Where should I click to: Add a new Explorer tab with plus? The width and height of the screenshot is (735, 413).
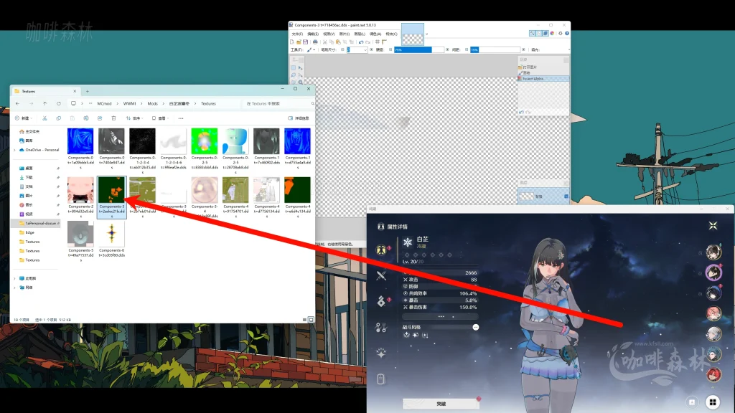pos(87,91)
